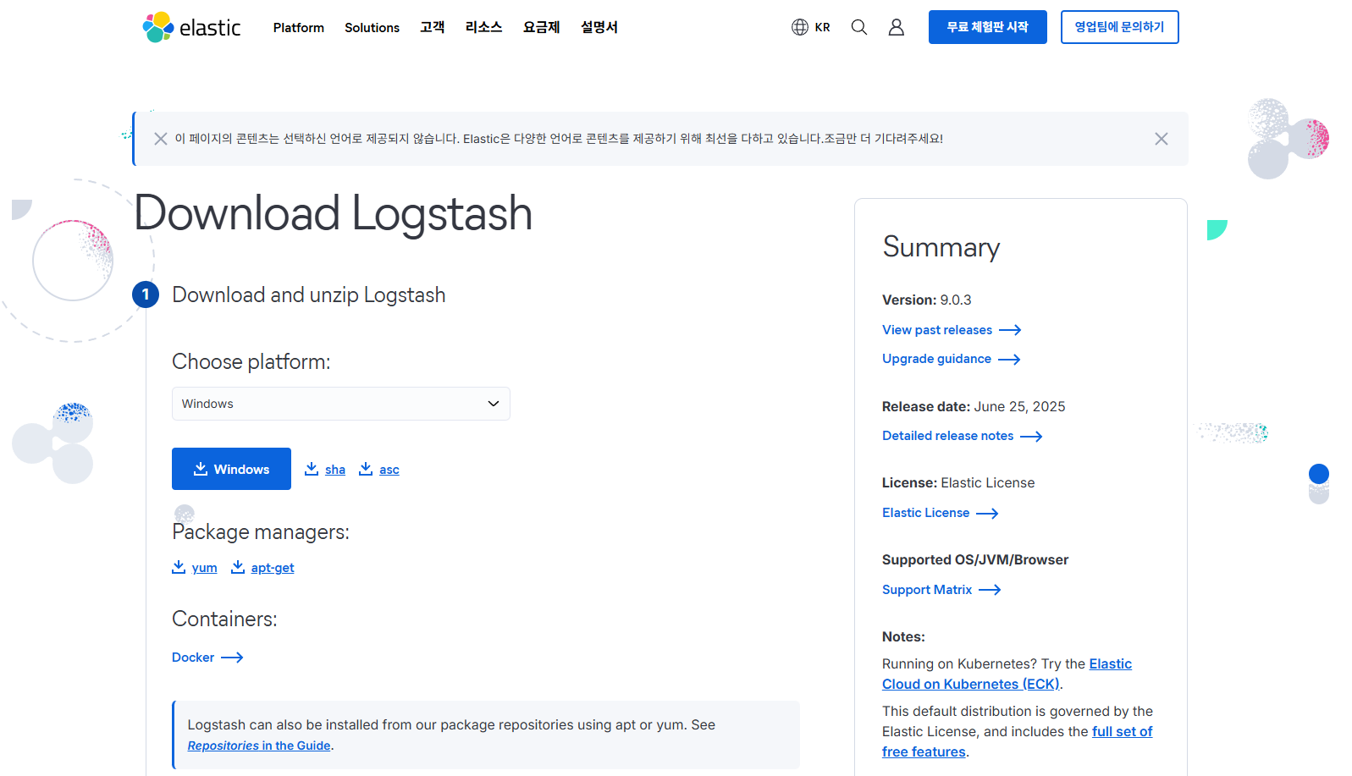Open the Solutions menu

click(372, 28)
